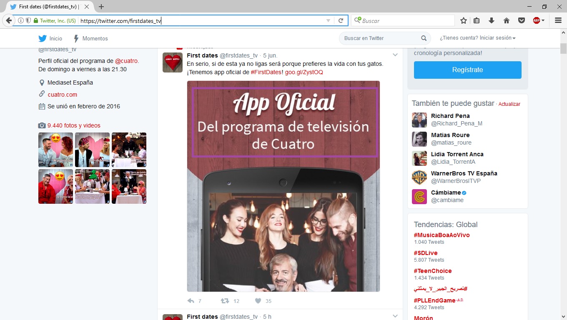The height and width of the screenshot is (320, 567).
Task: Click the Buscar en Twitter search field
Action: click(385, 38)
